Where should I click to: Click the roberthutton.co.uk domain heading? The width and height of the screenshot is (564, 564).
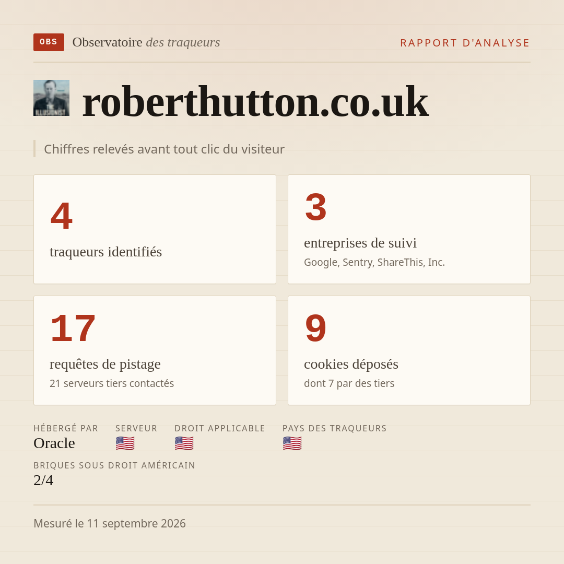click(x=255, y=101)
